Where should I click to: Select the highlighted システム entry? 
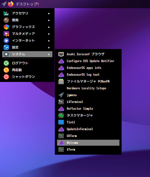click(x=27, y=54)
